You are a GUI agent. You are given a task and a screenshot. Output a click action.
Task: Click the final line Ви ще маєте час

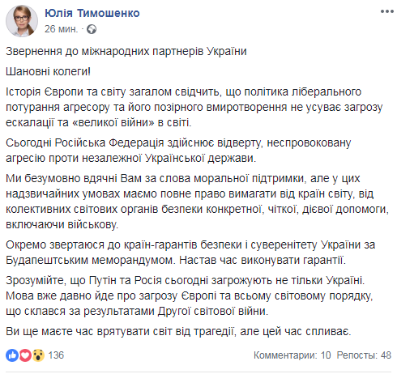[x=178, y=331]
